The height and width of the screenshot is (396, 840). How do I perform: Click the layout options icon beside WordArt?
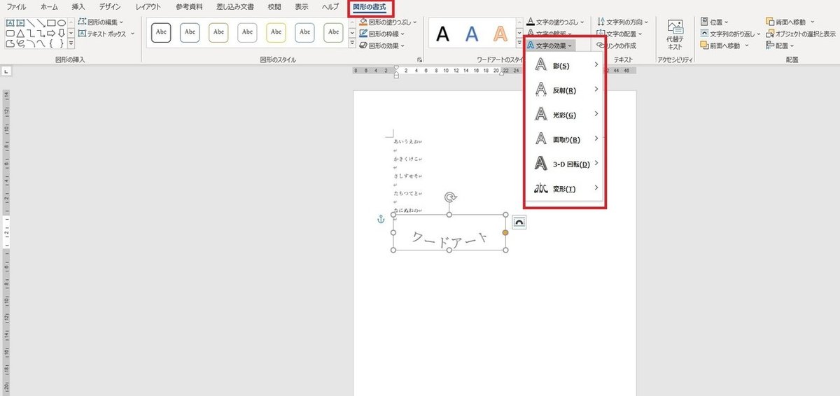(x=519, y=222)
